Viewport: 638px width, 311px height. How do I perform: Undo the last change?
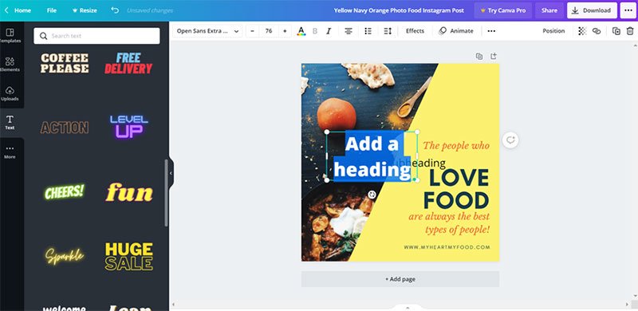[x=115, y=10]
